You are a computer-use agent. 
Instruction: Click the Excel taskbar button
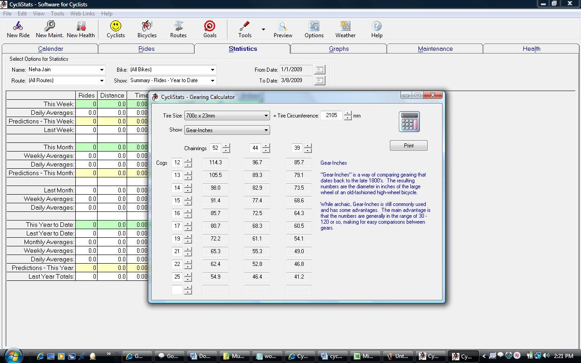click(x=364, y=356)
